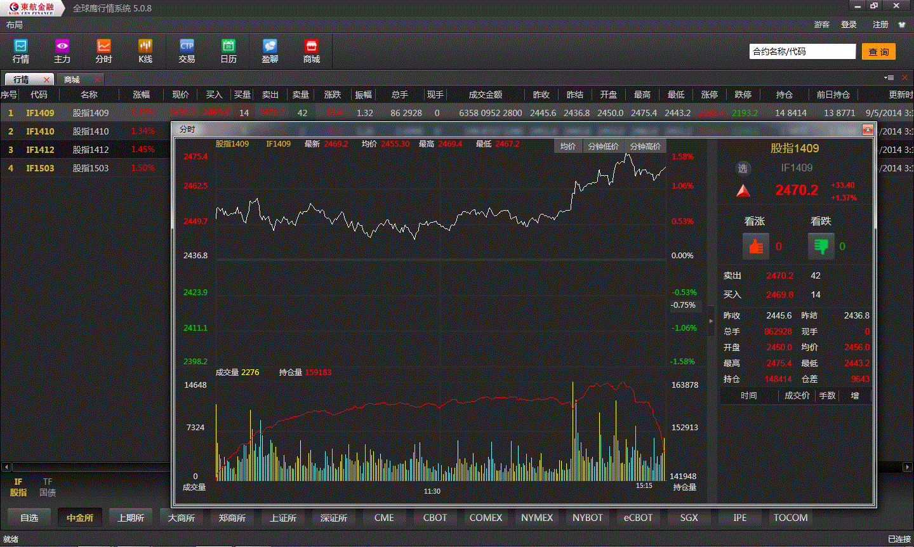Toggle the 均价 average price line
This screenshot has height=547, width=914.
click(567, 146)
